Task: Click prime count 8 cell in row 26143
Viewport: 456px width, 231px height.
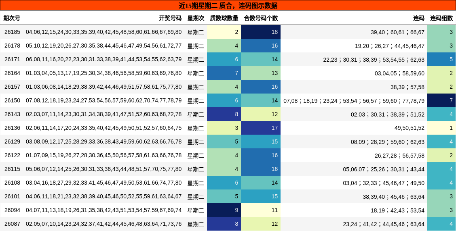Action: click(x=224, y=114)
